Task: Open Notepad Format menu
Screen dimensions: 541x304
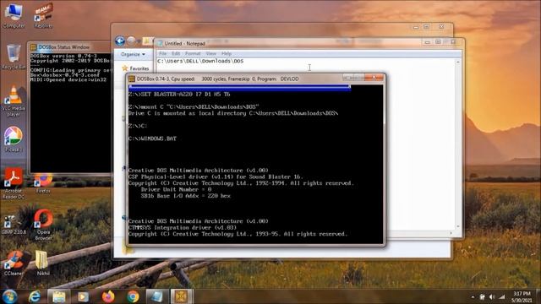Action: click(193, 53)
